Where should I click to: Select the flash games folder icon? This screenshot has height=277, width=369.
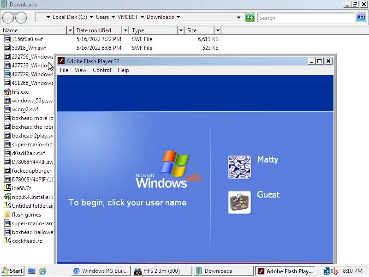click(x=7, y=214)
